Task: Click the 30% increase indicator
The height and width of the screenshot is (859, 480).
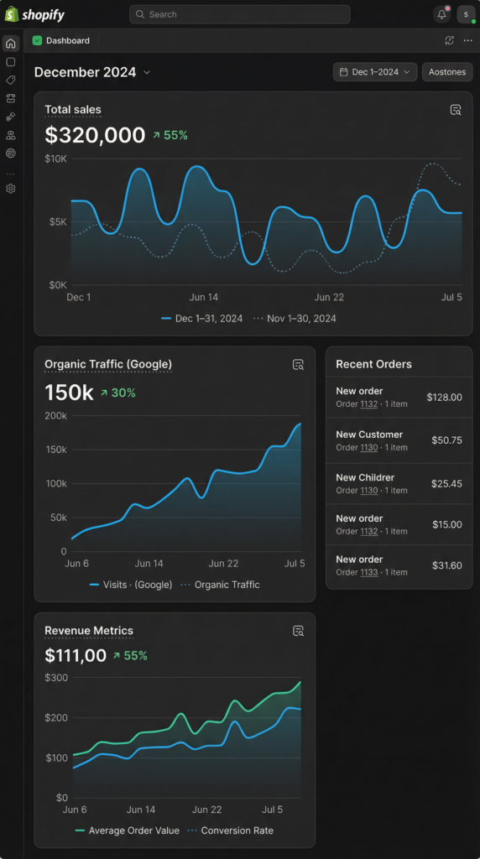Action: (117, 393)
